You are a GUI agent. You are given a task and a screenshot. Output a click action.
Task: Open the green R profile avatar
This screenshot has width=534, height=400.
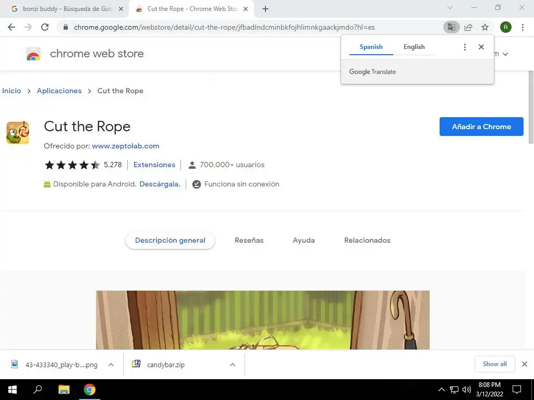click(x=505, y=27)
